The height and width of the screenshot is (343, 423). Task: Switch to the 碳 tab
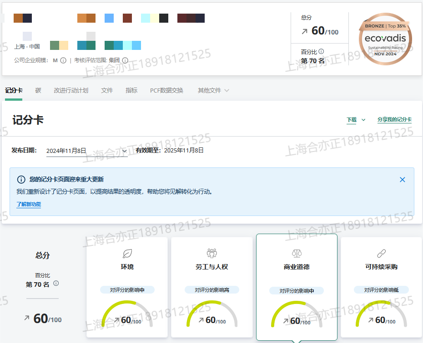[x=38, y=91]
